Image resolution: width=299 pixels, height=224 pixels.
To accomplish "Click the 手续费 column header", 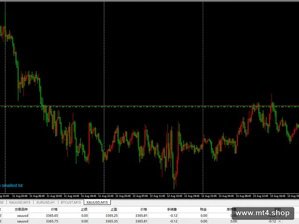I will pyautogui.click(x=172, y=210).
